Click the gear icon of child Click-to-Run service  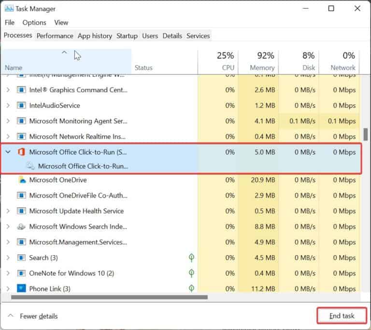30,166
